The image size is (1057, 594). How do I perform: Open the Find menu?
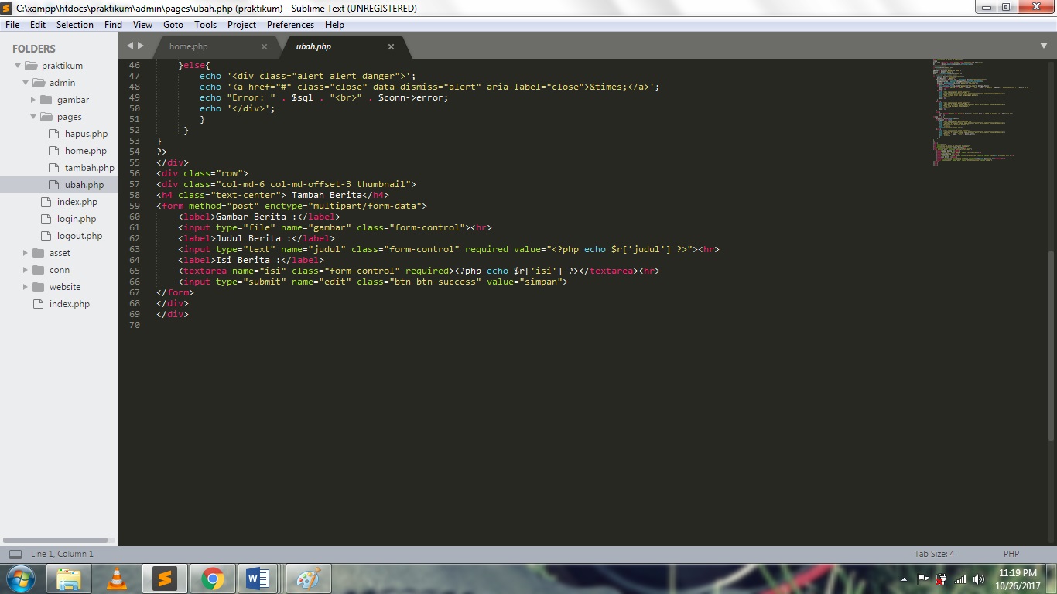pos(113,25)
